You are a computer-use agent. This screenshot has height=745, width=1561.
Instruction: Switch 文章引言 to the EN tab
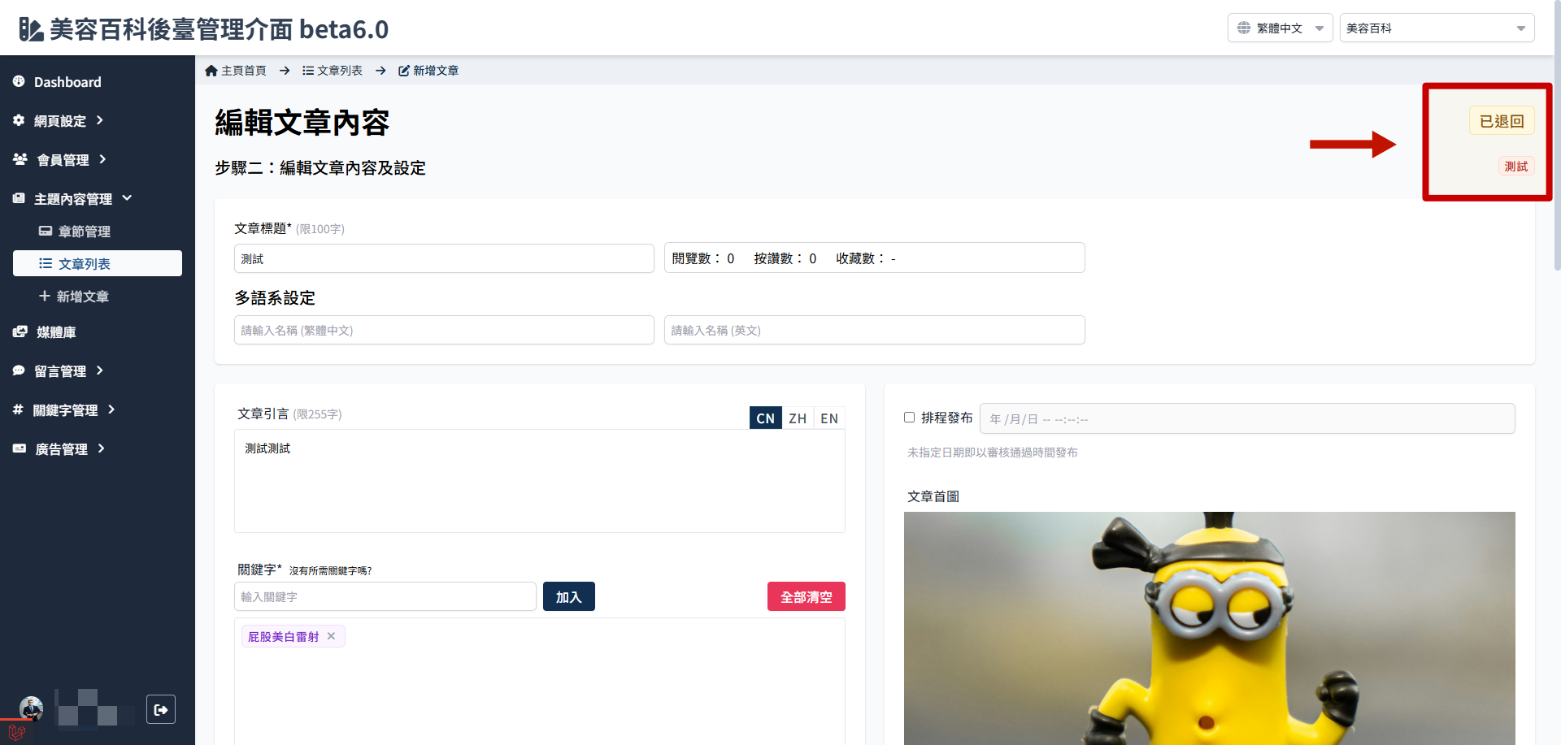(x=829, y=418)
